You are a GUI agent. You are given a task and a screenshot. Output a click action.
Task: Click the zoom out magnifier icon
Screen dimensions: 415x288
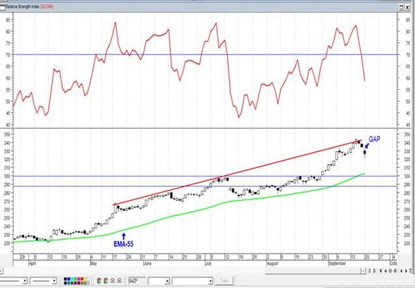395,271
